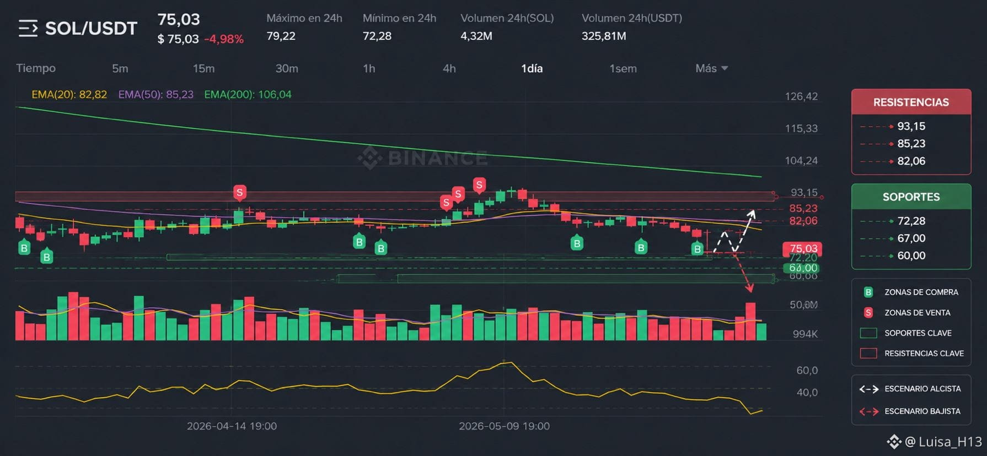The height and width of the screenshot is (456, 987).
Task: Click the 72,28 entry in Soportes panel
Action: click(911, 221)
